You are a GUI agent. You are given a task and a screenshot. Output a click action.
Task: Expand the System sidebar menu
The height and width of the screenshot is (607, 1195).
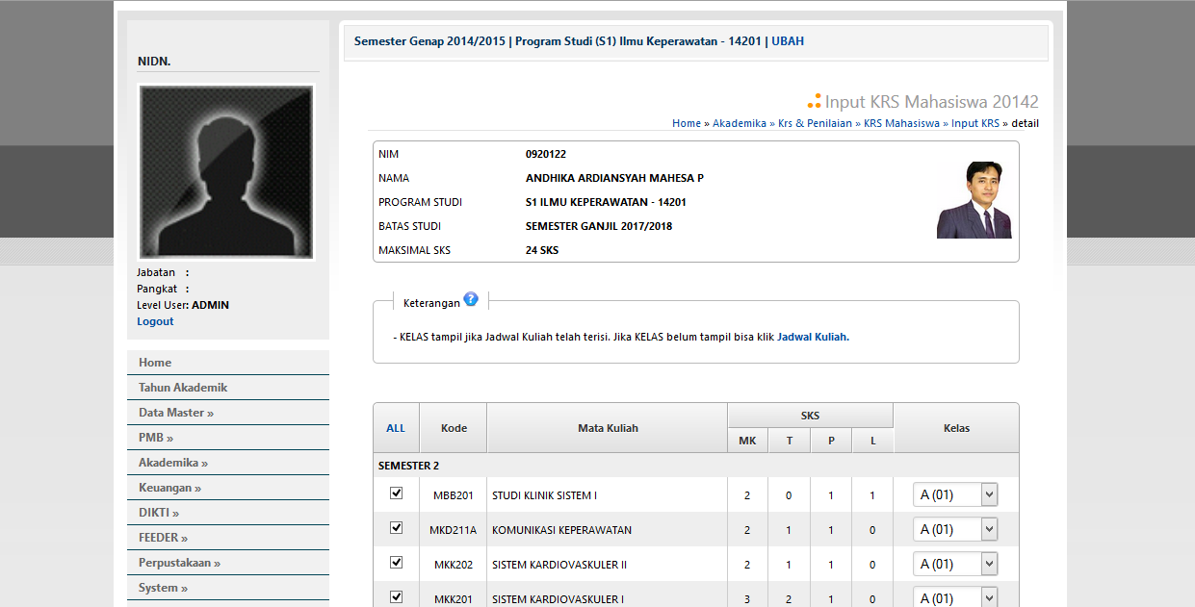coord(228,588)
